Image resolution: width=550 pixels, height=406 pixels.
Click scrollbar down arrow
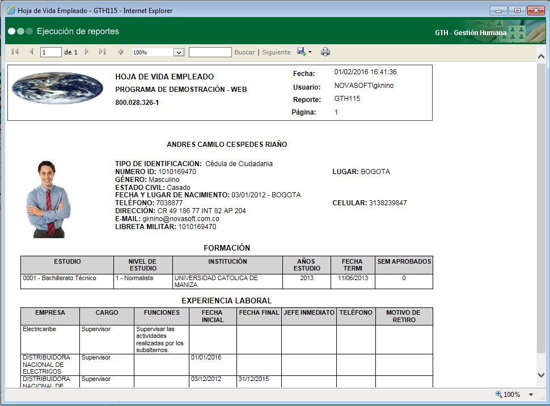tap(541, 375)
